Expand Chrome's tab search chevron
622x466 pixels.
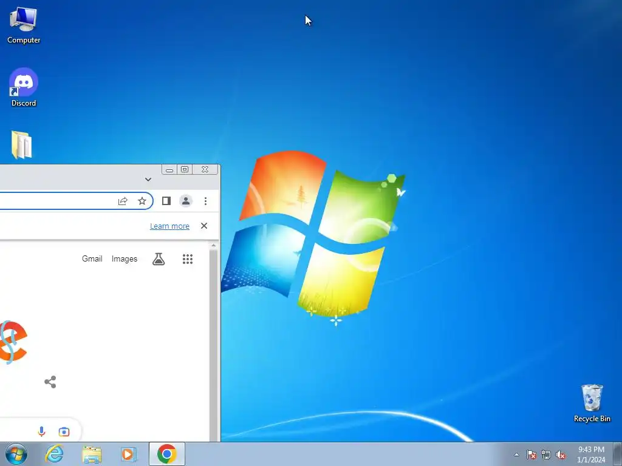tap(148, 180)
